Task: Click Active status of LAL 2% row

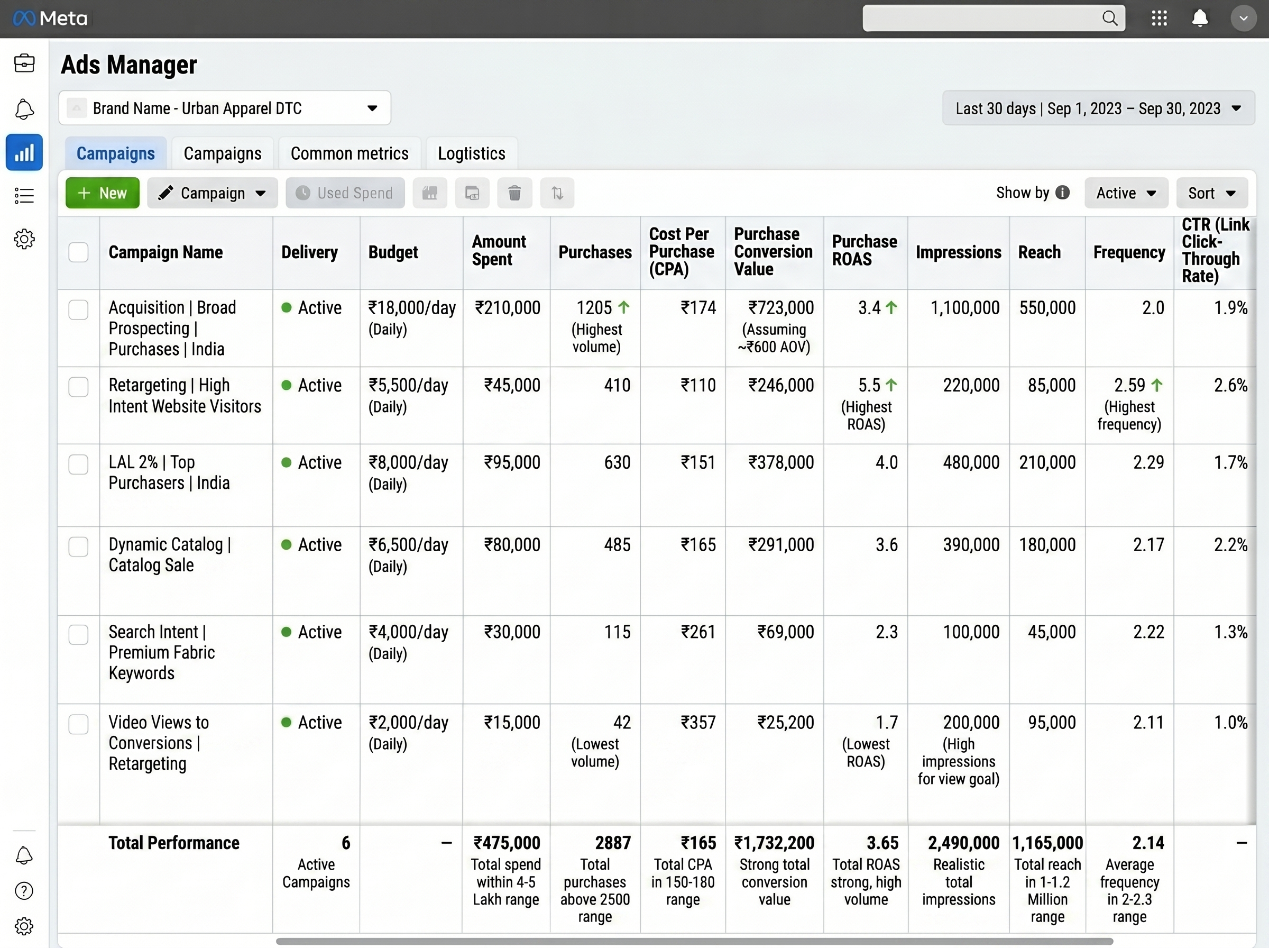Action: pos(311,462)
